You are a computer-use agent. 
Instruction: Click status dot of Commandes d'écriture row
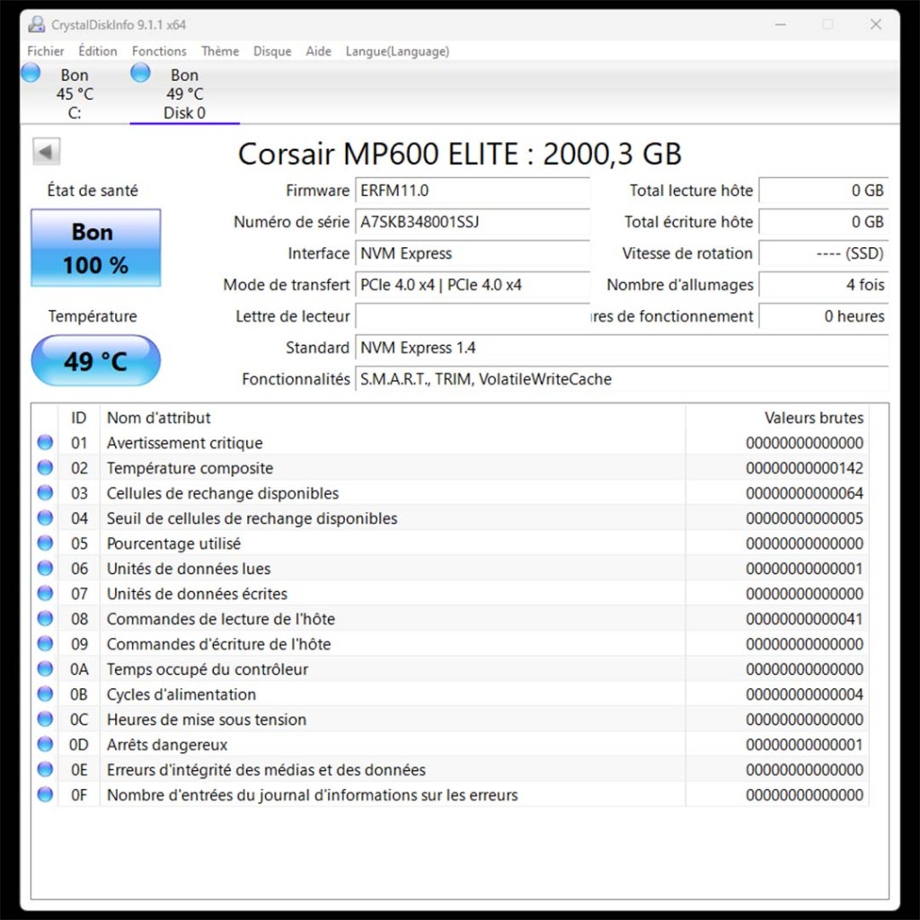point(45,643)
